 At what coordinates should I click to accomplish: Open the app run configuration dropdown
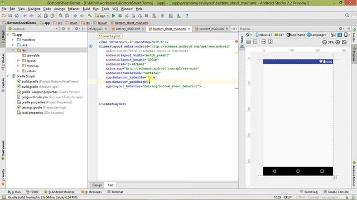pos(102,16)
